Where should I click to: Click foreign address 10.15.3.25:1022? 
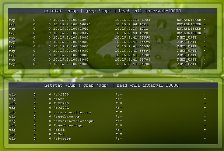pos(132,29)
